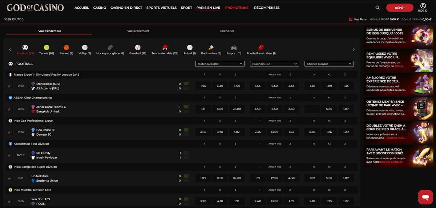Open the search magnifier icon

click(378, 8)
